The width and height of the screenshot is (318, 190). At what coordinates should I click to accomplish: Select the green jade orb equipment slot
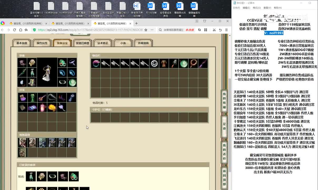coord(72,82)
